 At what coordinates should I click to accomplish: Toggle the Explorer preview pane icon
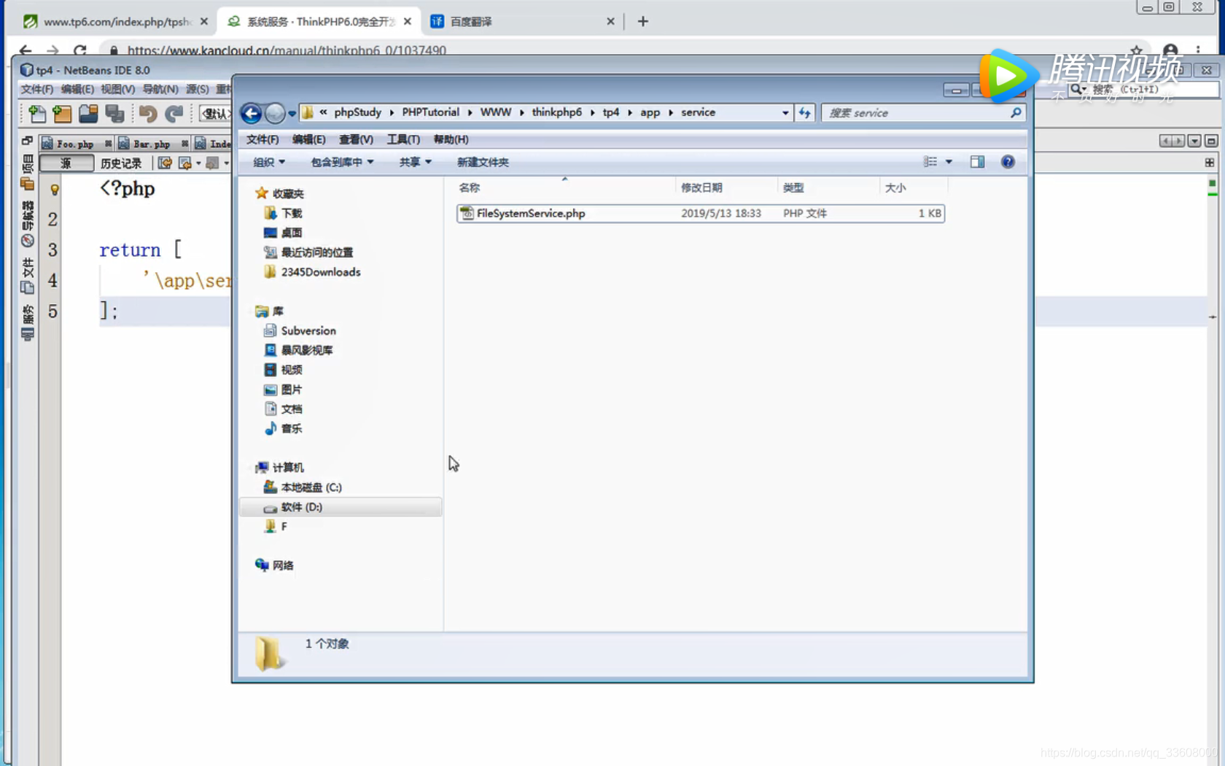[977, 162]
